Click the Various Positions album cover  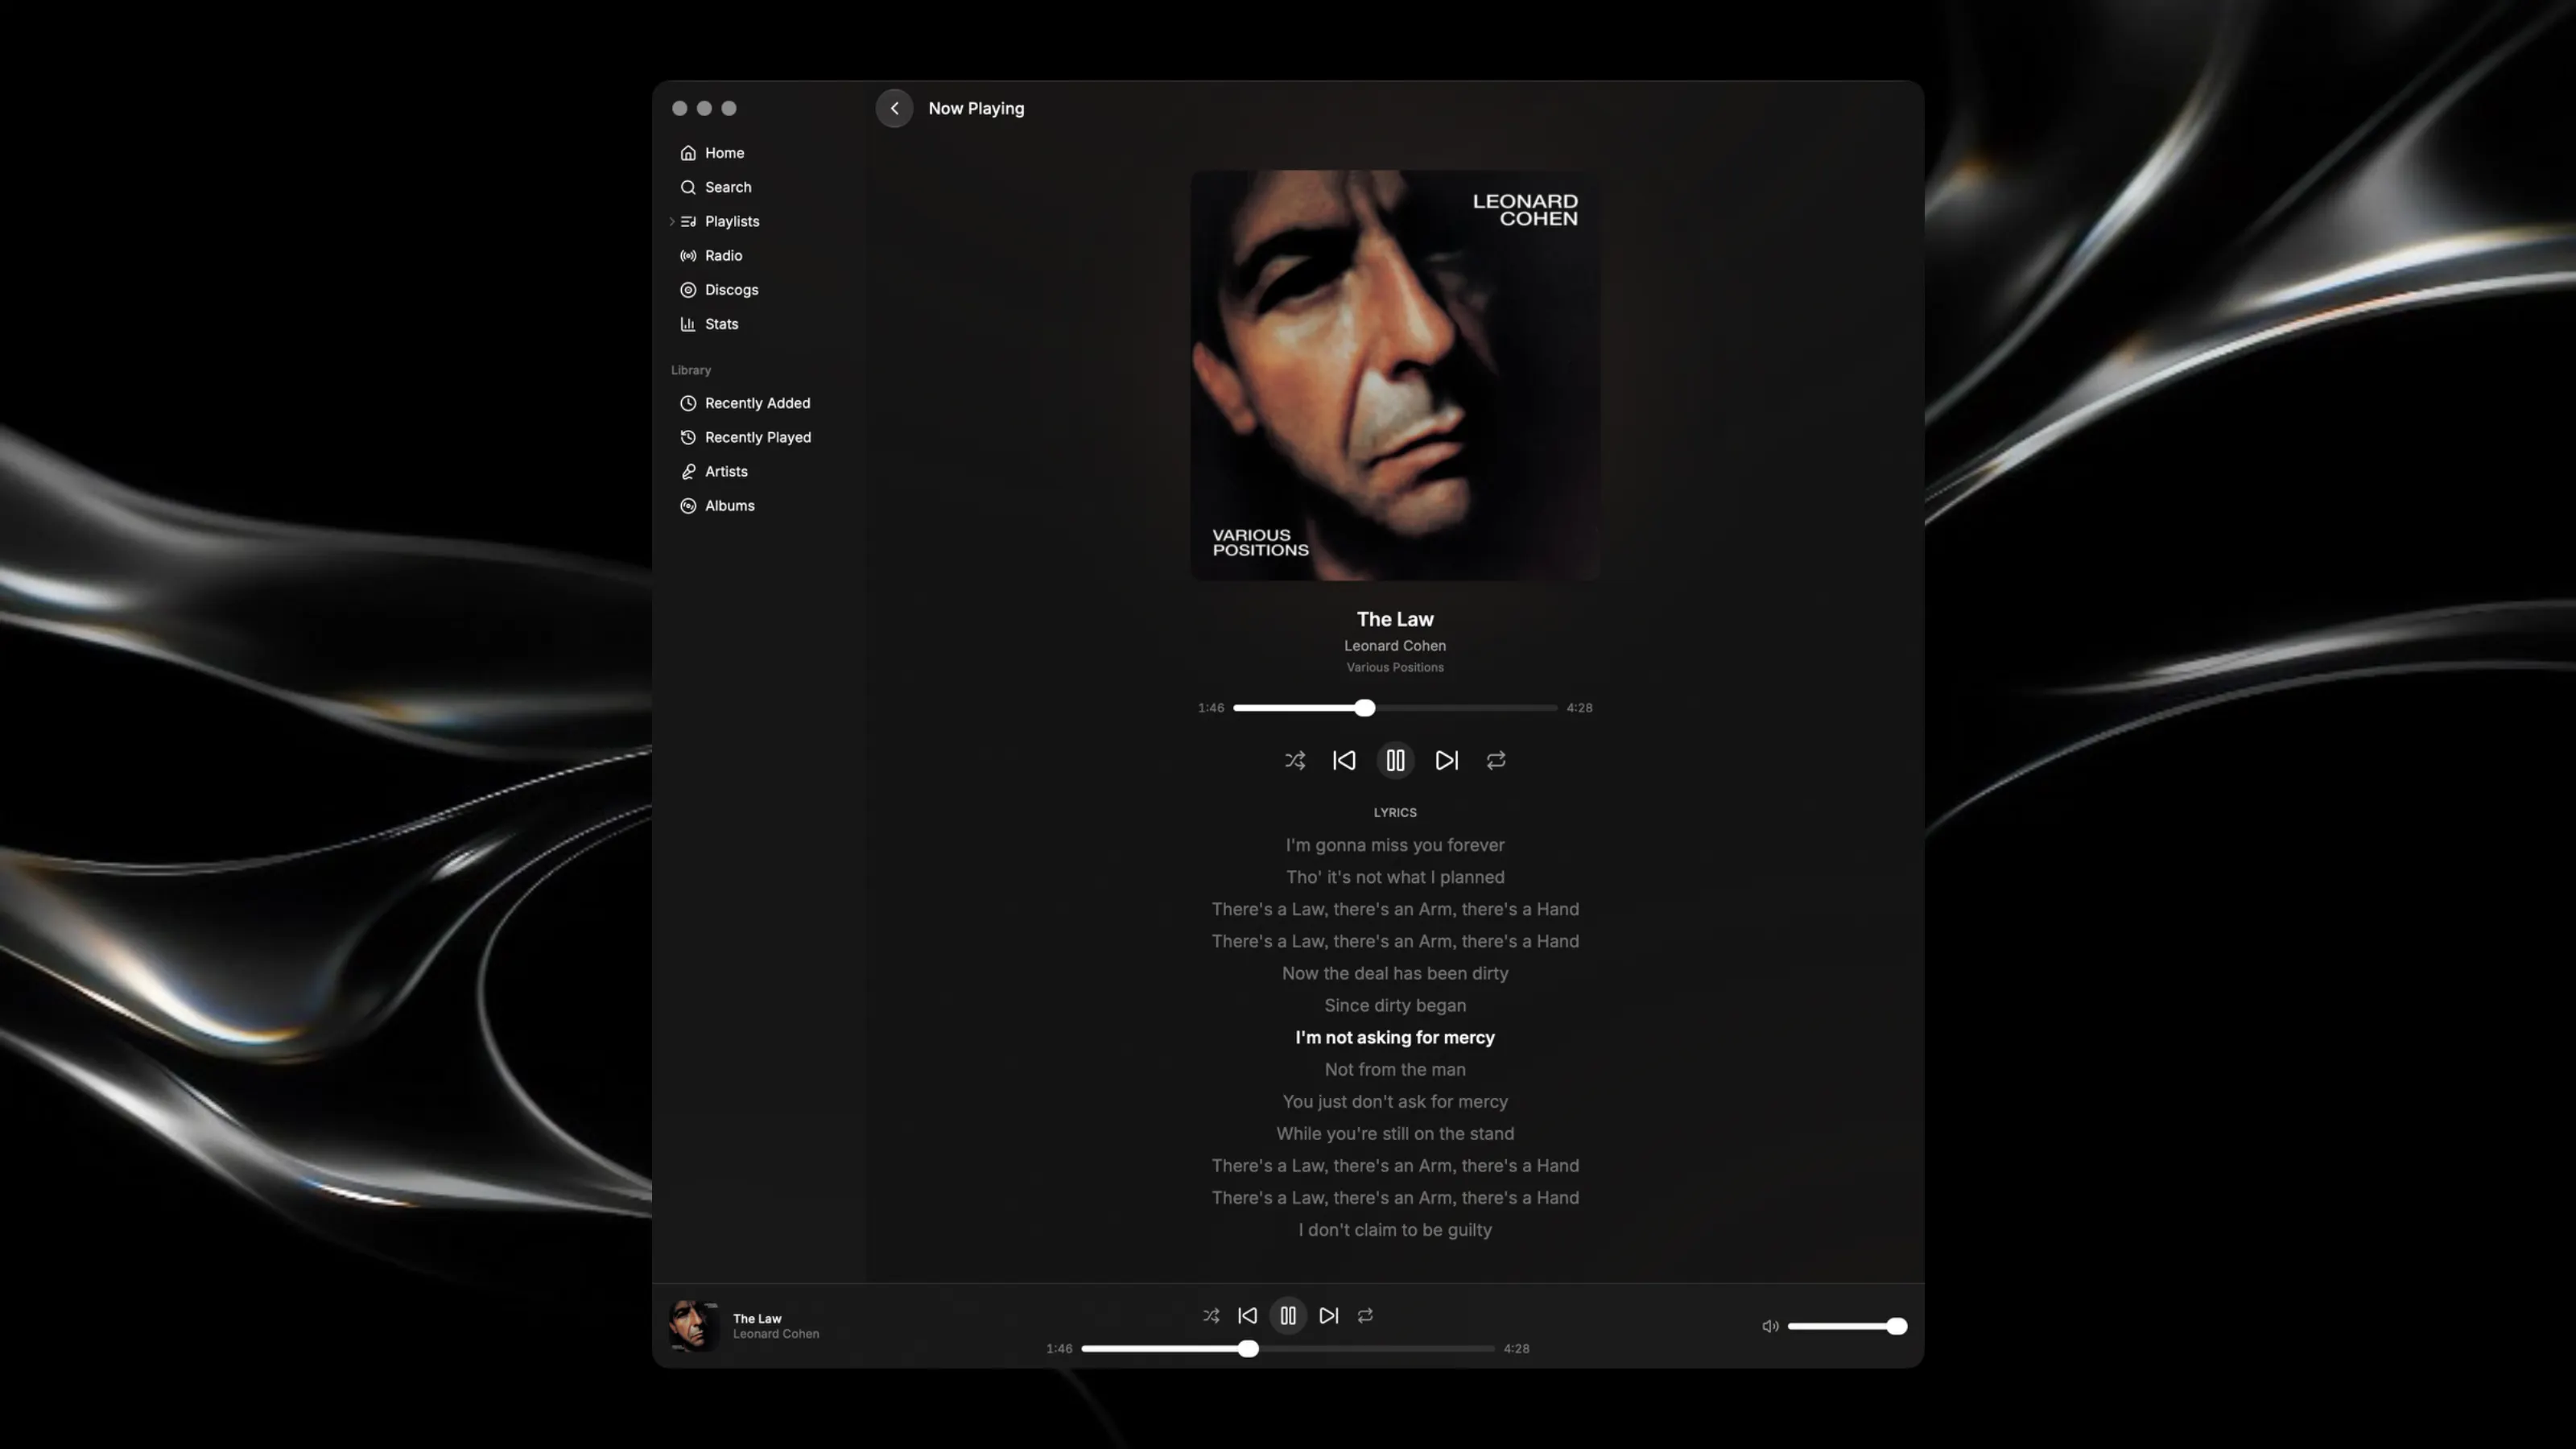[x=1395, y=375]
